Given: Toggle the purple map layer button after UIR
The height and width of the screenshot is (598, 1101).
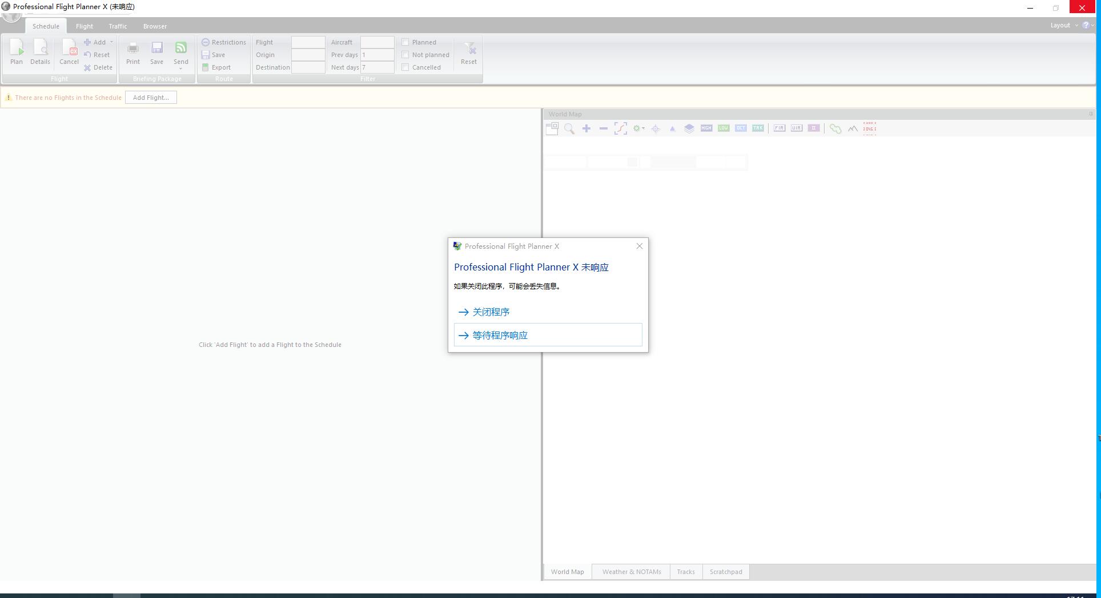Looking at the screenshot, I should point(814,128).
